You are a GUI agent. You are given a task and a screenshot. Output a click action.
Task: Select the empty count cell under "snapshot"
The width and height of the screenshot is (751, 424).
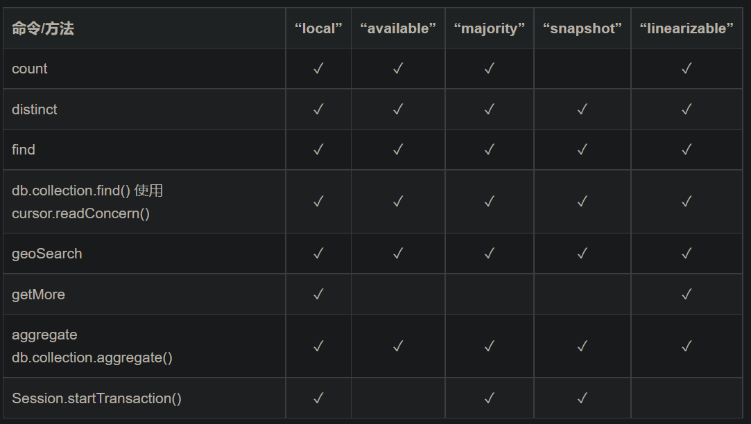tap(582, 69)
